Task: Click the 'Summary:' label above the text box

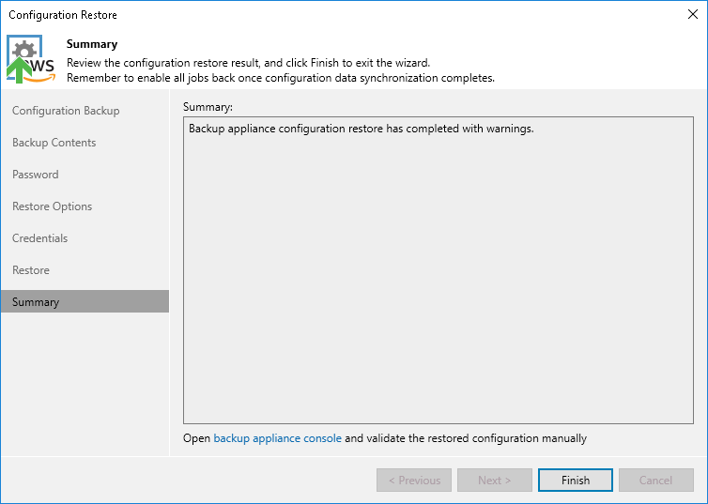Action: pyautogui.click(x=208, y=107)
